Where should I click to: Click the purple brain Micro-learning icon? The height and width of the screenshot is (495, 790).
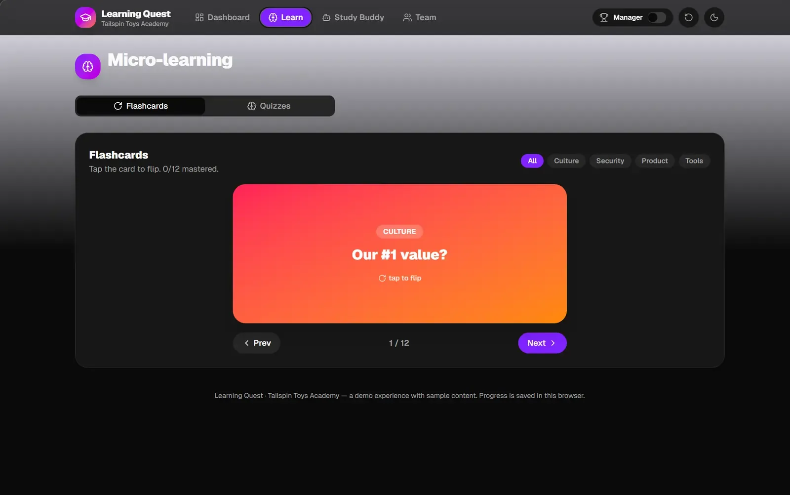88,66
